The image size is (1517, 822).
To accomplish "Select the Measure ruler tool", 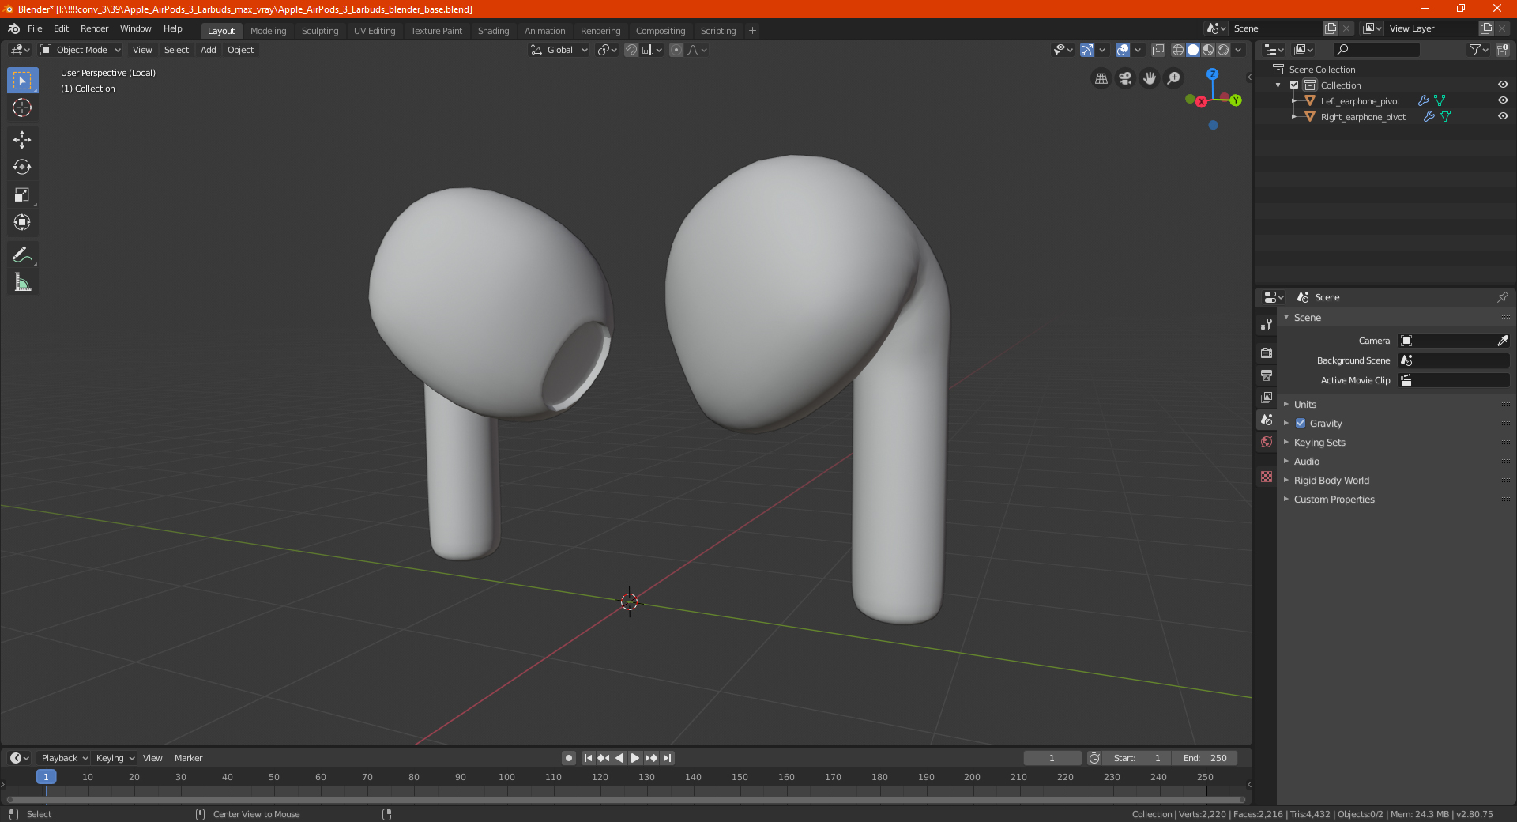I will 22,282.
